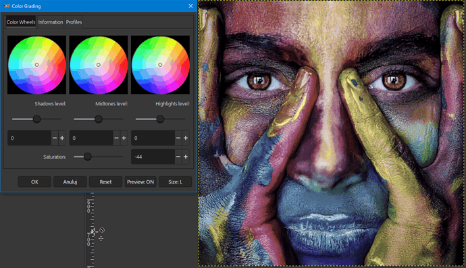This screenshot has height=268, width=466.
Task: Switch to the Color Wheels tab
Action: coord(21,22)
